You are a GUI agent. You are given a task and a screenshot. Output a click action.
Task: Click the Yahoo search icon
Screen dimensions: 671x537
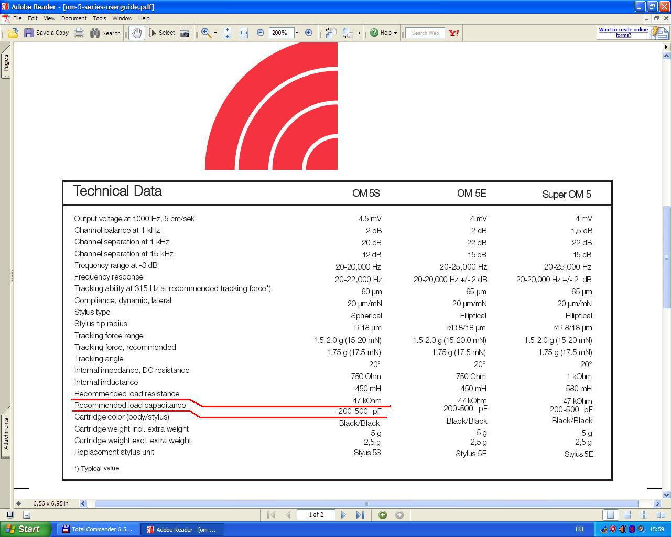454,33
